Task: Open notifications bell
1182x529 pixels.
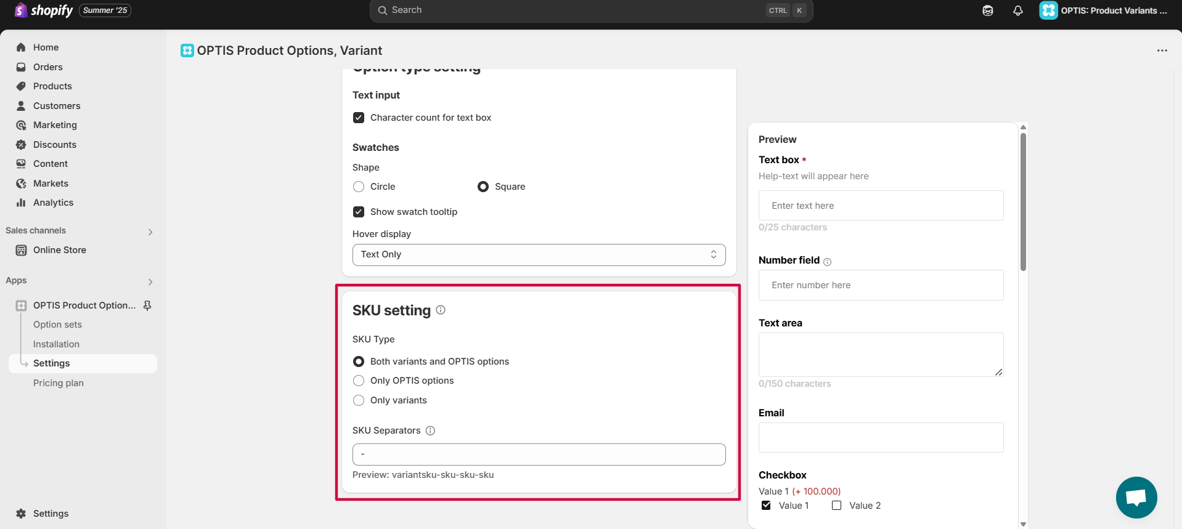Action: tap(1018, 10)
